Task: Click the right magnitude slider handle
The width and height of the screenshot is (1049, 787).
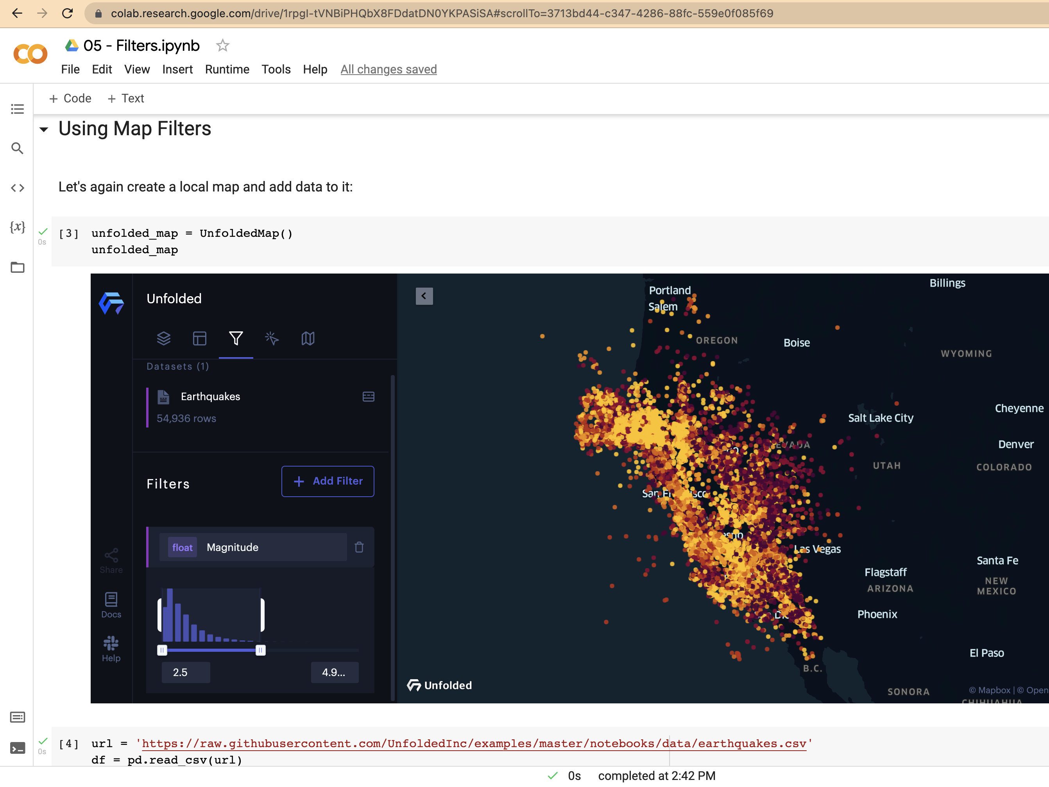Action: click(x=260, y=650)
